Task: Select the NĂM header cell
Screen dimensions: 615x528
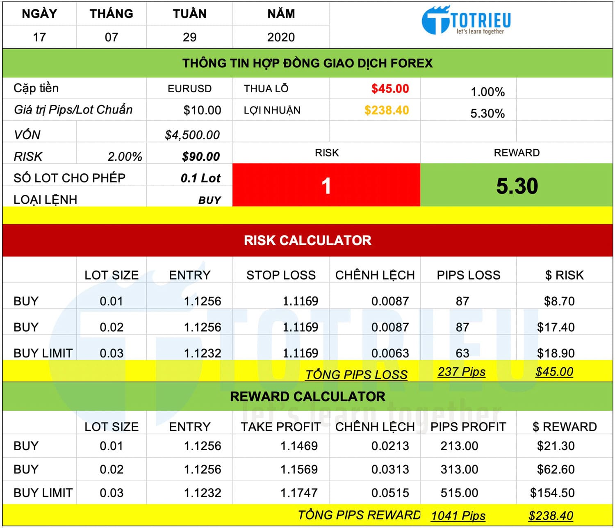Action: click(281, 14)
